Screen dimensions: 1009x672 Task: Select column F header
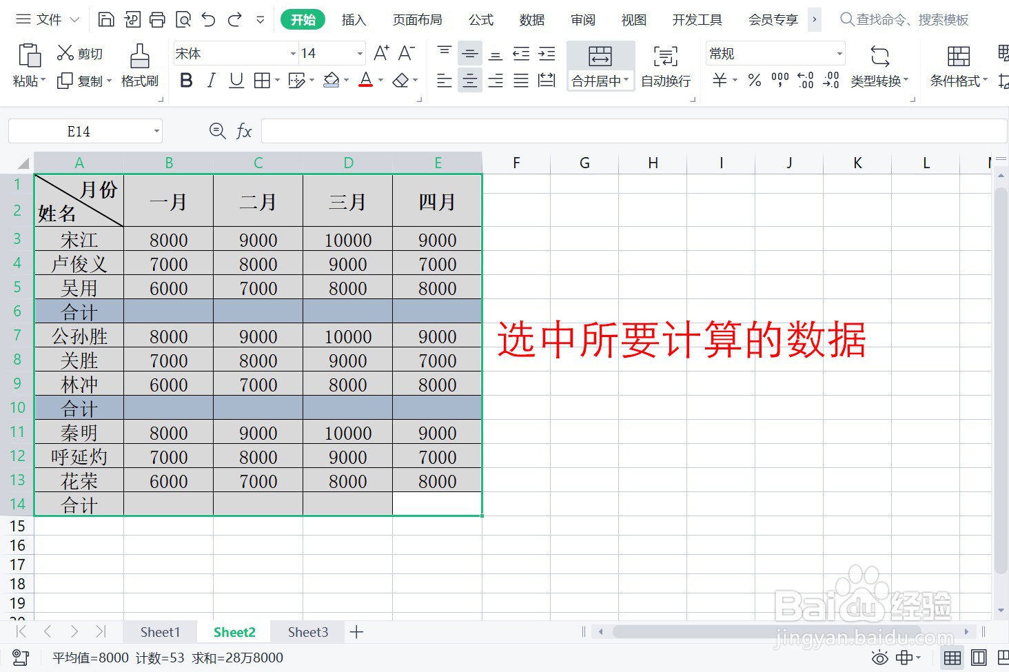516,163
